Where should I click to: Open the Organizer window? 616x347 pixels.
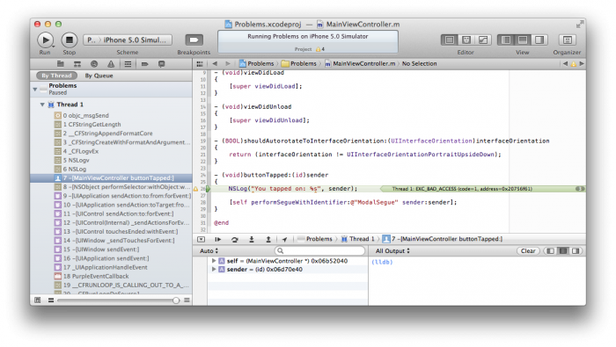pyautogui.click(x=567, y=40)
